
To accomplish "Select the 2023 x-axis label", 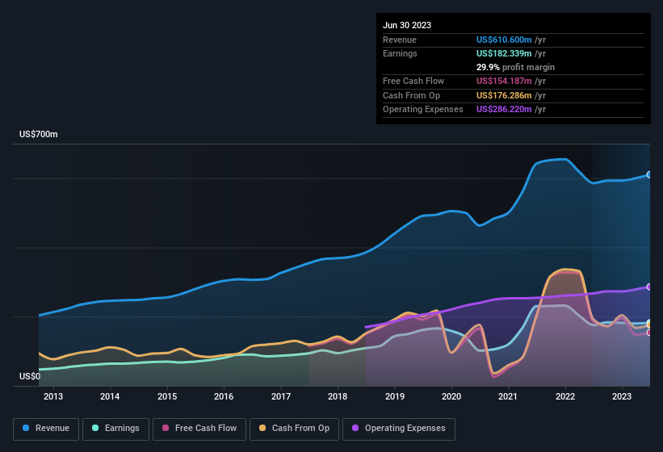I will (622, 396).
